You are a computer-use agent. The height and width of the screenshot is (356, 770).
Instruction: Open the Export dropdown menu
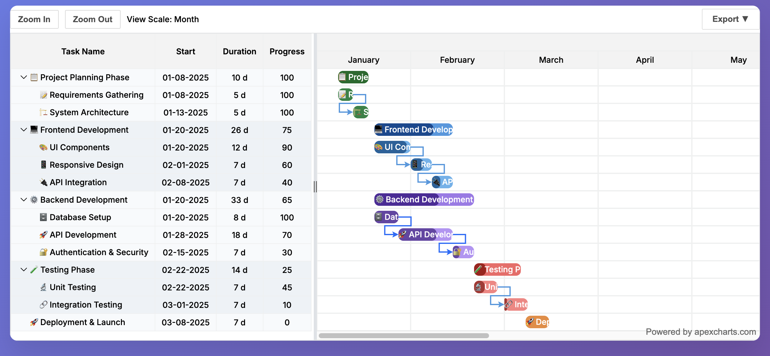click(x=730, y=19)
